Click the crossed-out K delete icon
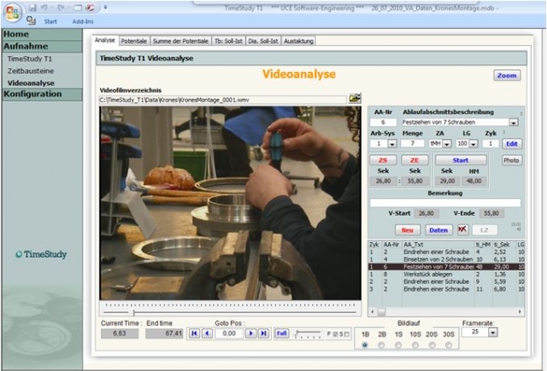 [463, 230]
